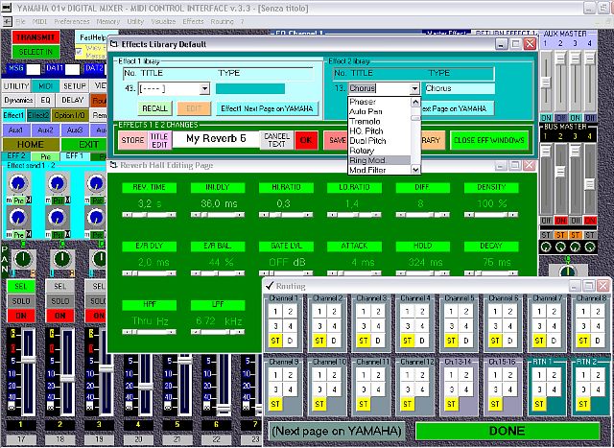
Task: Toggle SOLO on channel 1 strip
Action: point(21,301)
